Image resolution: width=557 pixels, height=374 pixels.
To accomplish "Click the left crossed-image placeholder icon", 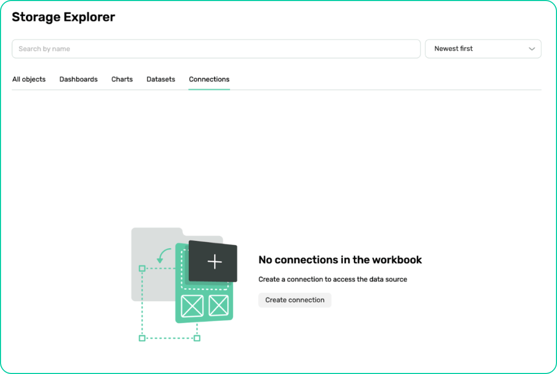I will pyautogui.click(x=192, y=306).
